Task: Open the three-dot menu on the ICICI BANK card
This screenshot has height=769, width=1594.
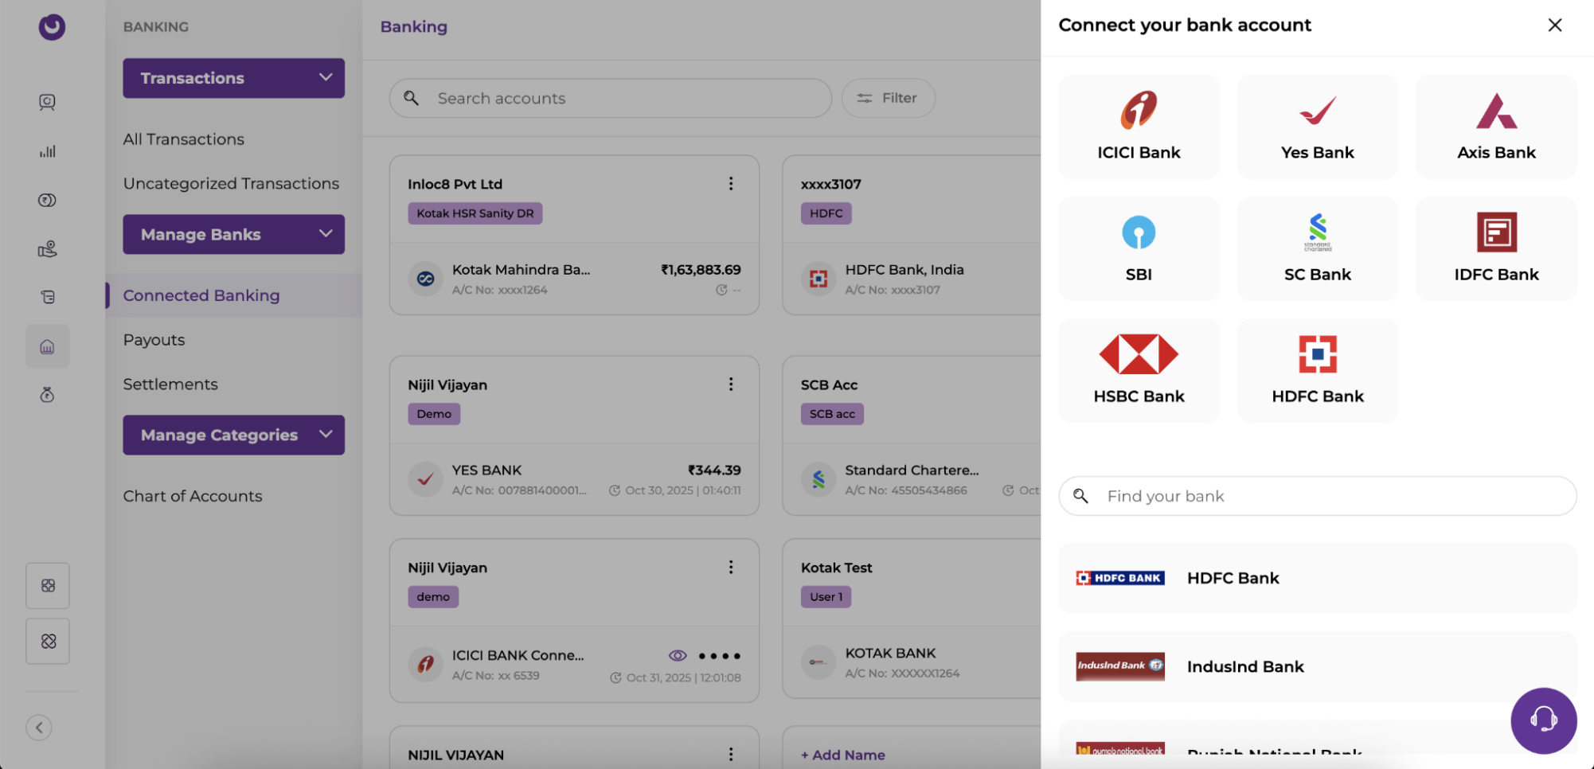Action: [731, 568]
